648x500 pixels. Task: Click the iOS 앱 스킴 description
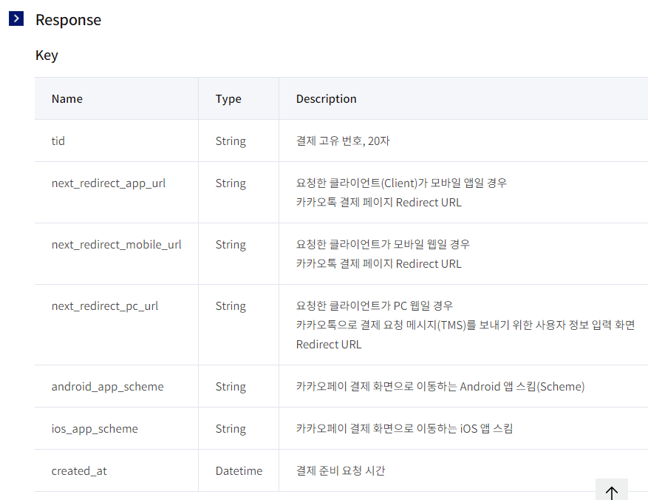(404, 429)
